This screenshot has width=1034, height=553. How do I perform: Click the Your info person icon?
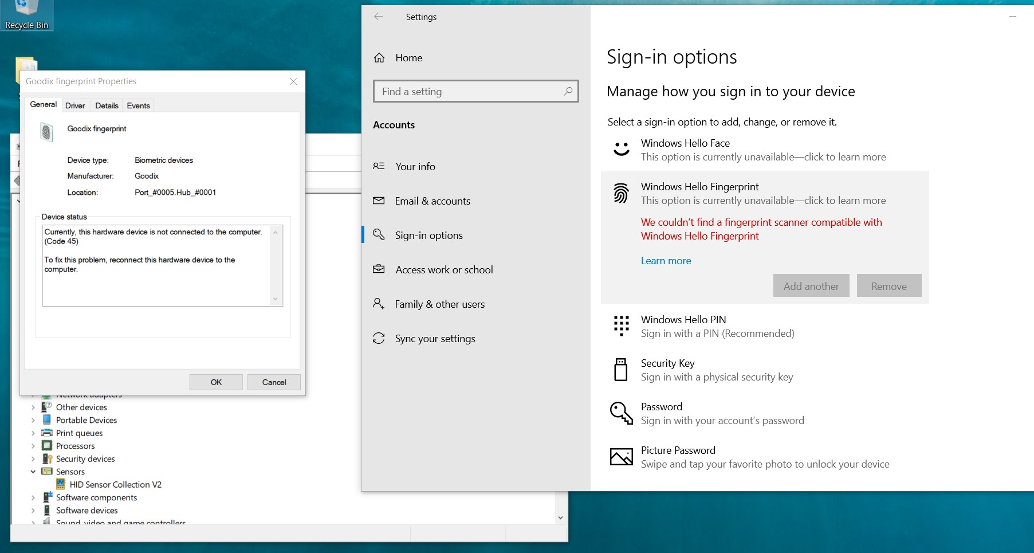379,166
